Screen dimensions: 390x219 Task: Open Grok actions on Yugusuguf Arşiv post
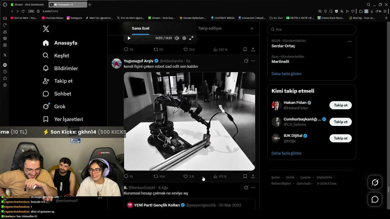246,61
